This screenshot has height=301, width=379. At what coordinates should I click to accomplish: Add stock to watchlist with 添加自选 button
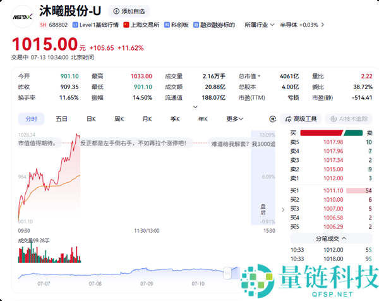[x=129, y=11]
